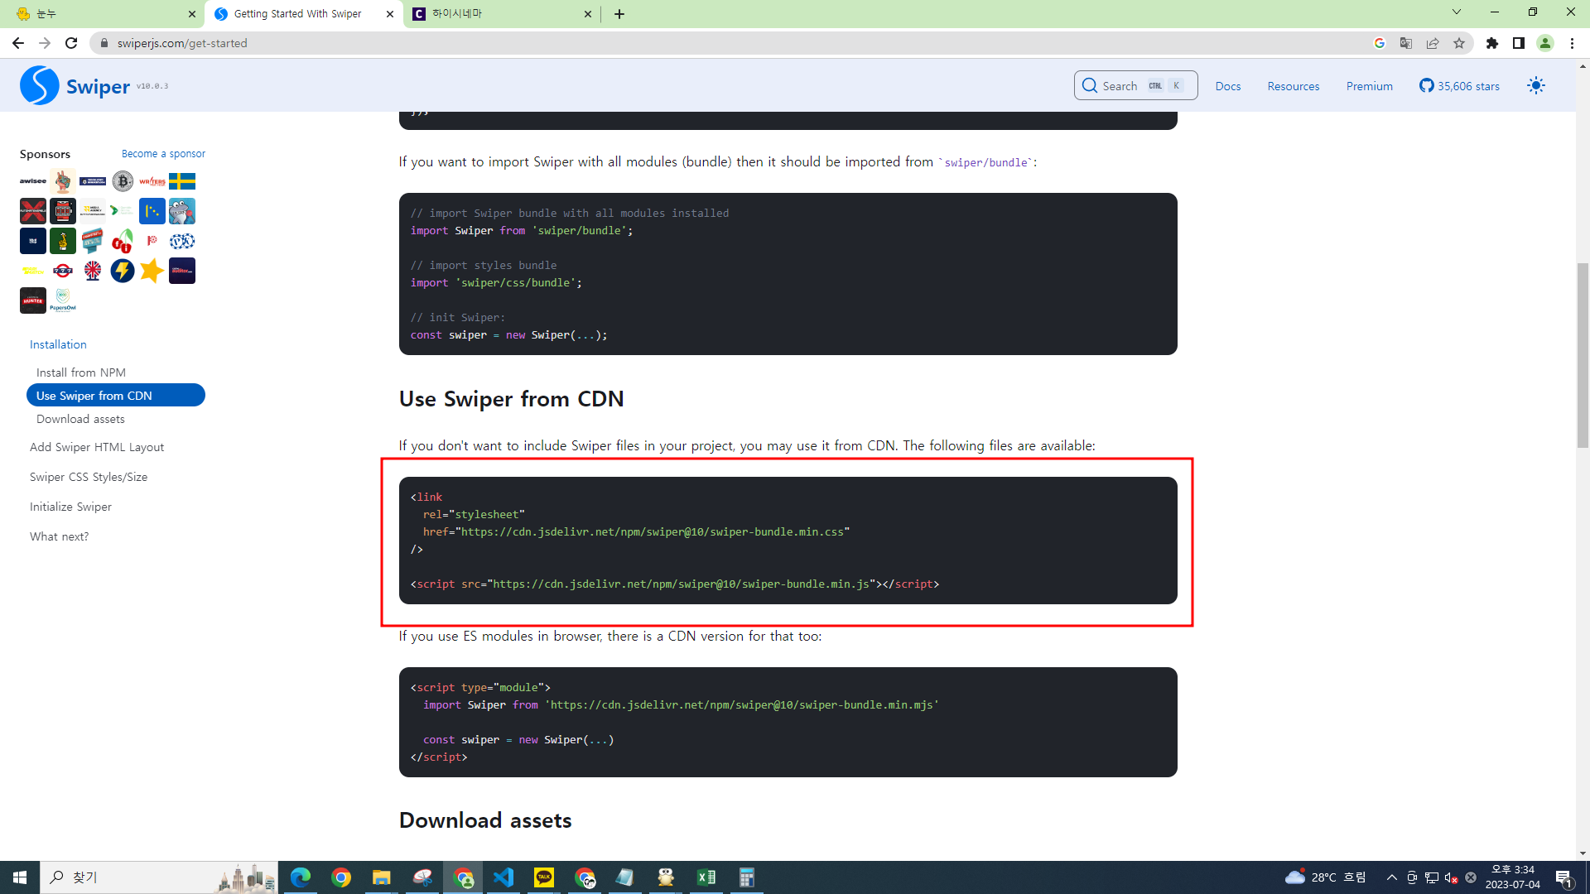This screenshot has width=1590, height=894.
Task: Open Visual Studio Code from taskbar
Action: click(503, 877)
